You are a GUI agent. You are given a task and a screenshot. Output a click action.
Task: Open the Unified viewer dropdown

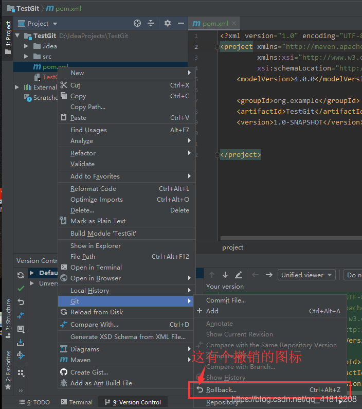coord(306,275)
